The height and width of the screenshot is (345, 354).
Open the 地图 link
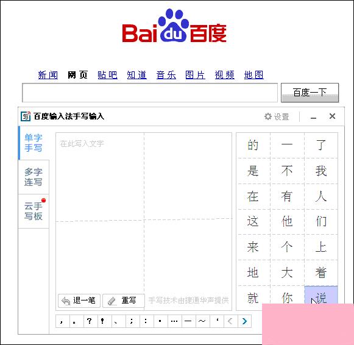click(x=254, y=75)
